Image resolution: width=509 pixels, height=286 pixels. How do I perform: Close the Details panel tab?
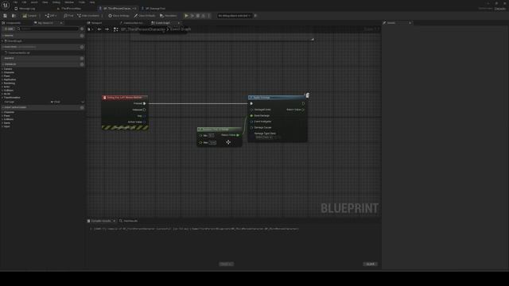[x=410, y=23]
